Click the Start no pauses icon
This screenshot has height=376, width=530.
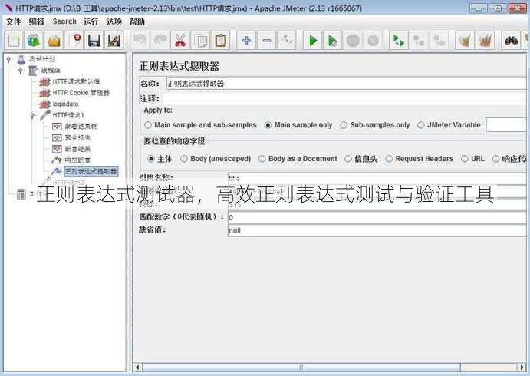coord(333,41)
